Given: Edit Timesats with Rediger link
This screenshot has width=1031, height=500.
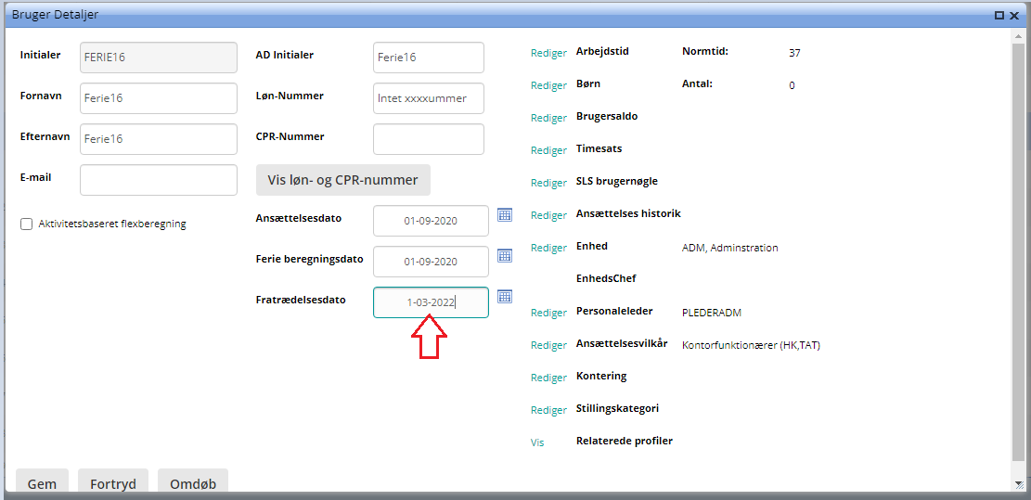Looking at the screenshot, I should click(x=548, y=150).
